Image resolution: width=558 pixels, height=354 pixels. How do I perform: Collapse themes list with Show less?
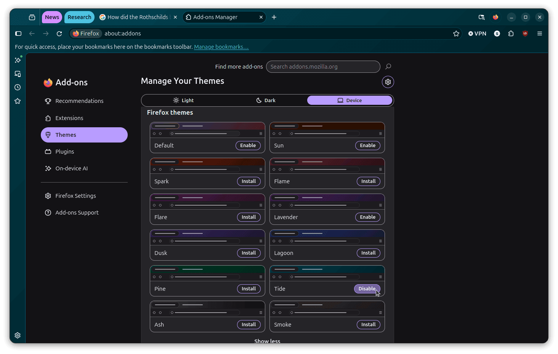(267, 341)
